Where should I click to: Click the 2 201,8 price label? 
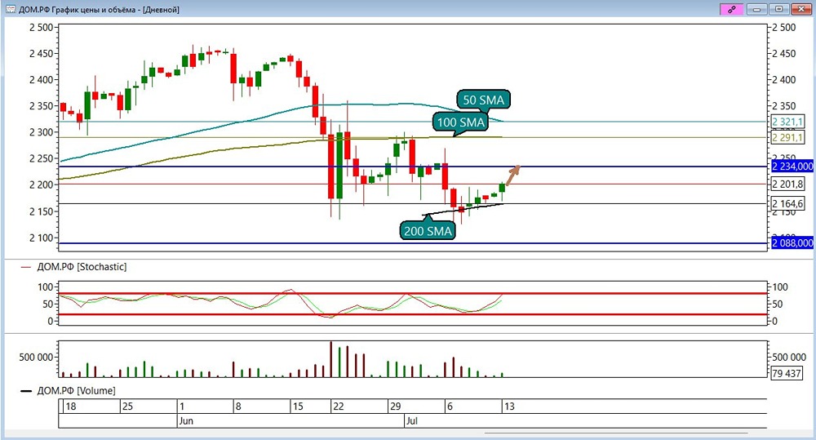[x=787, y=184]
